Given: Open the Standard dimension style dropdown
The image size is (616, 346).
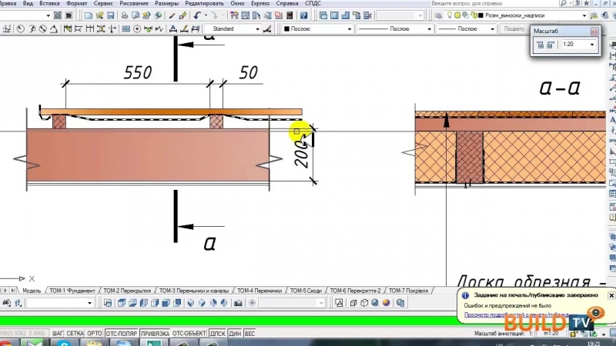Looking at the screenshot, I should click(x=256, y=29).
